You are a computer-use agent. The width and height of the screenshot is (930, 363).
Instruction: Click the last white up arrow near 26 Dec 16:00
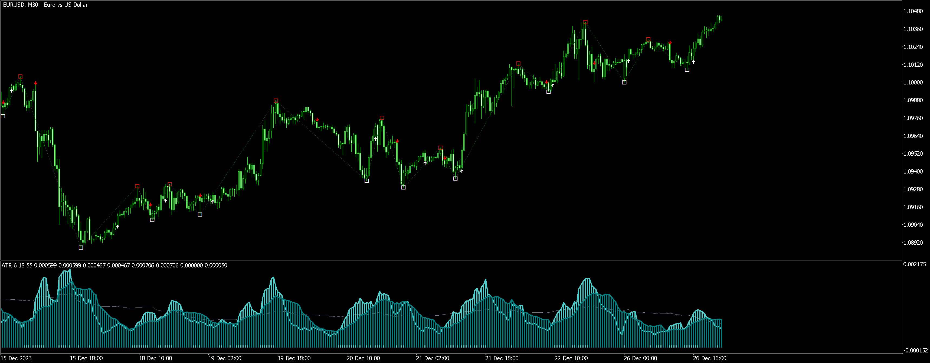693,62
